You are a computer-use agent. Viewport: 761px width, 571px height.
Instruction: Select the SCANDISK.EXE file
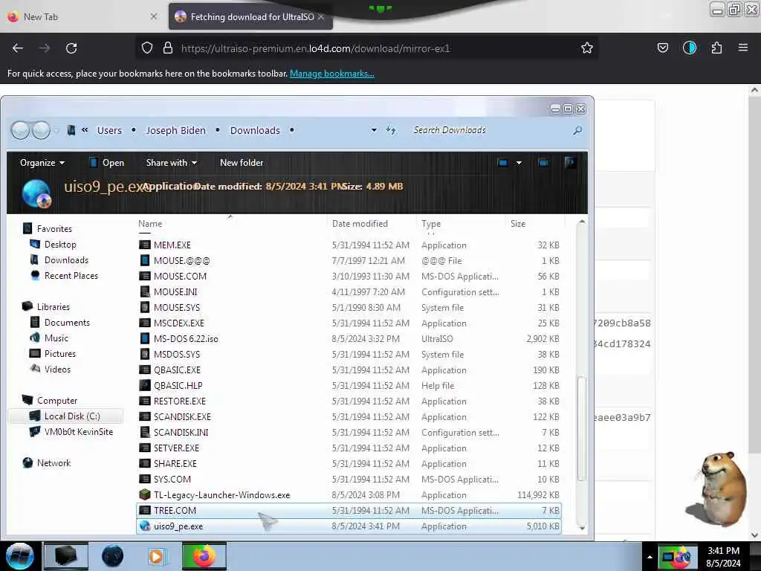tap(349, 416)
